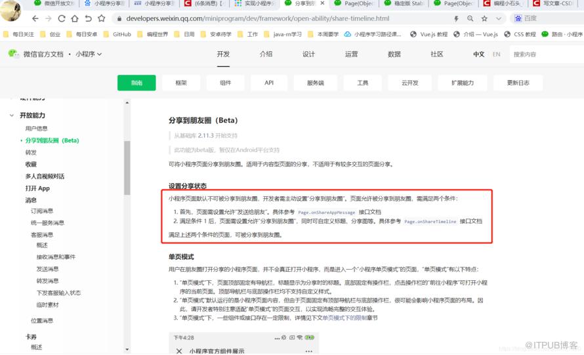Screen dimensions: 584x355
Task: Click the address bar URL field
Action: (258, 18)
